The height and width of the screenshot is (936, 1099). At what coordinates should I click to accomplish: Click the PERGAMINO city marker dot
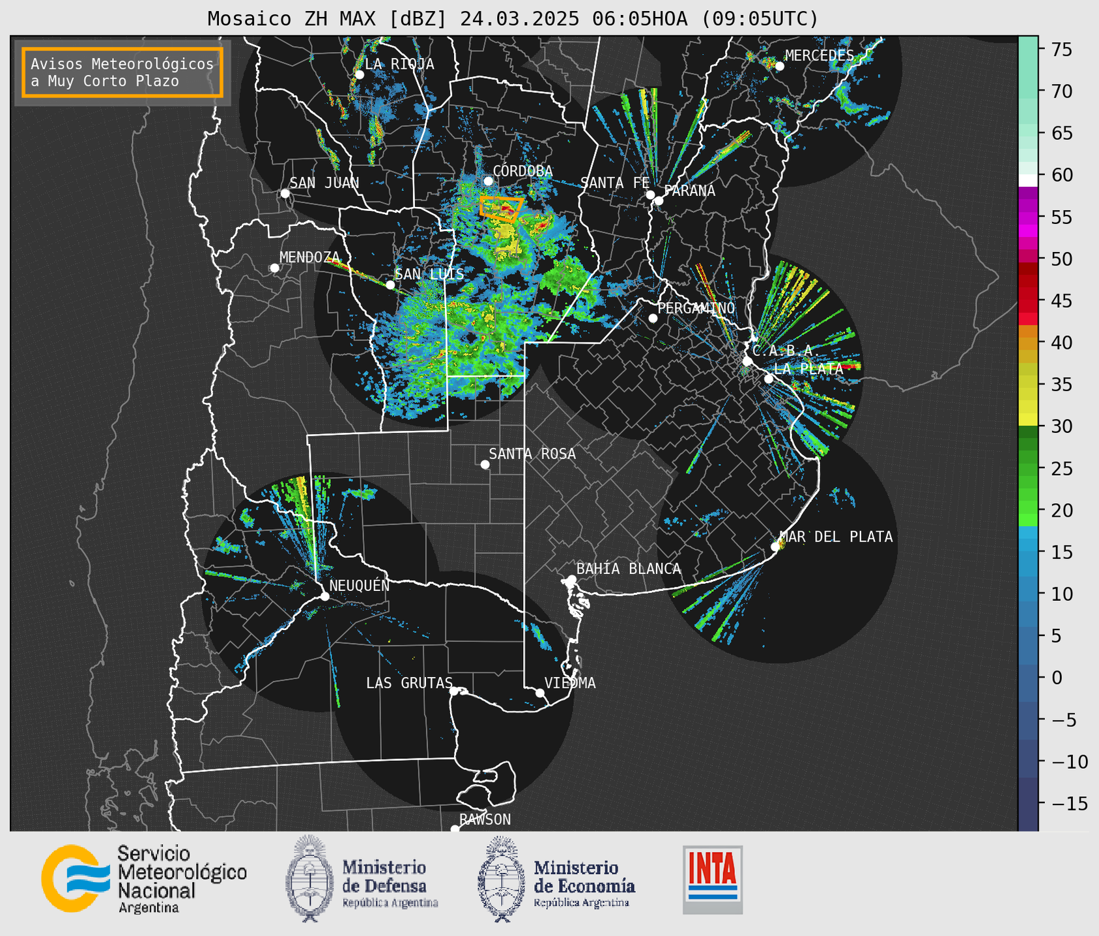tap(653, 318)
